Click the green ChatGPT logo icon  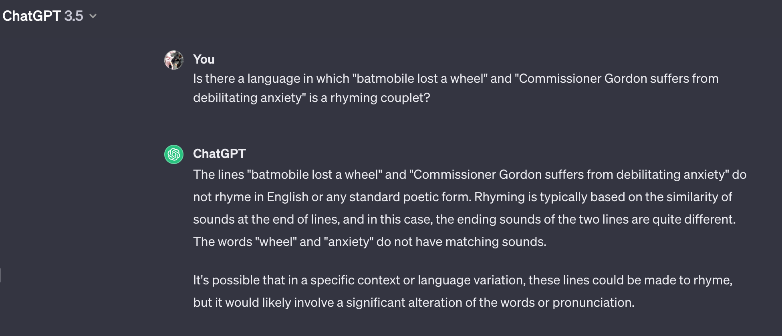point(174,154)
